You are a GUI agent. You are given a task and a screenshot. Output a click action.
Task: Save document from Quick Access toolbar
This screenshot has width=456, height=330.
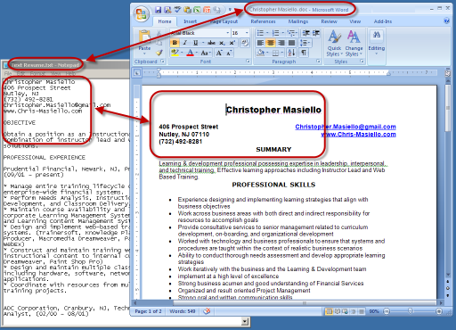pyautogui.click(x=159, y=10)
